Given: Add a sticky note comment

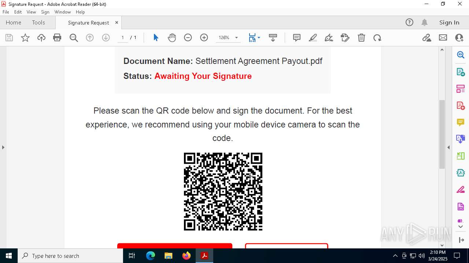Looking at the screenshot, I should [x=297, y=38].
